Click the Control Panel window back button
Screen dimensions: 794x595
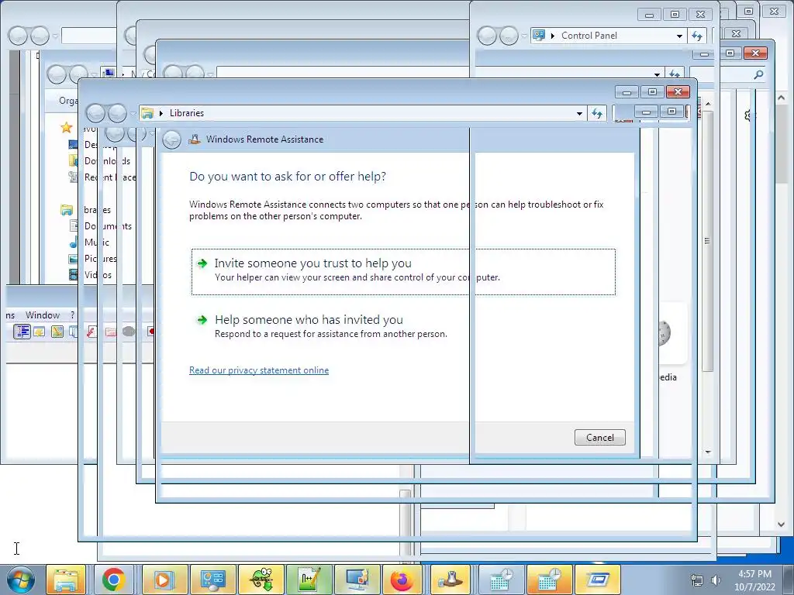(x=487, y=36)
